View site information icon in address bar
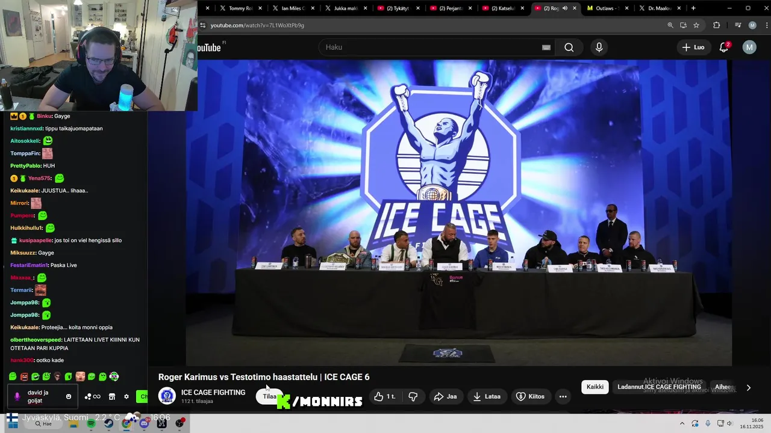The height and width of the screenshot is (433, 771). point(203,25)
